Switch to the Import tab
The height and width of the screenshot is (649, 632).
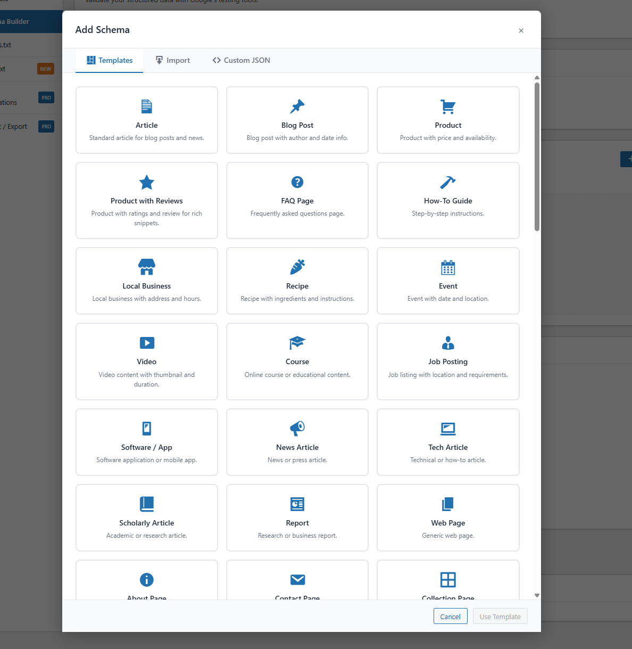(x=172, y=60)
